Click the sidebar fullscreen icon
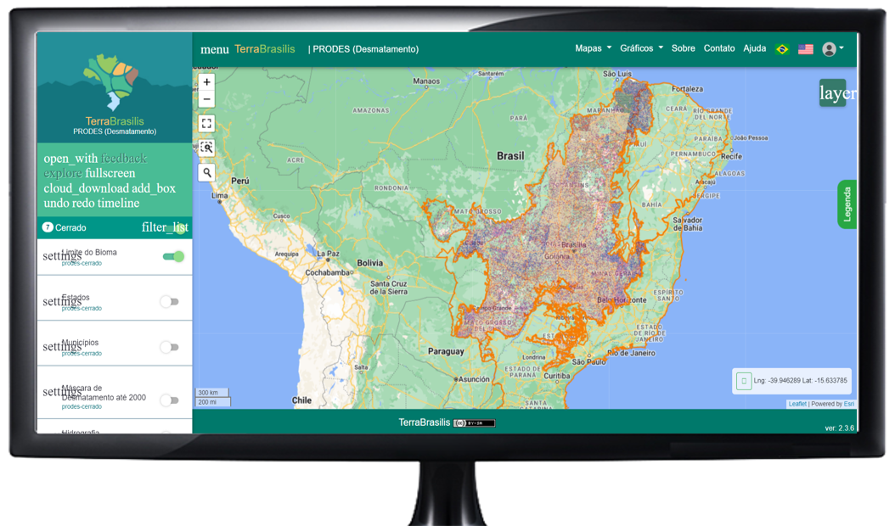The width and height of the screenshot is (895, 526). tap(110, 173)
